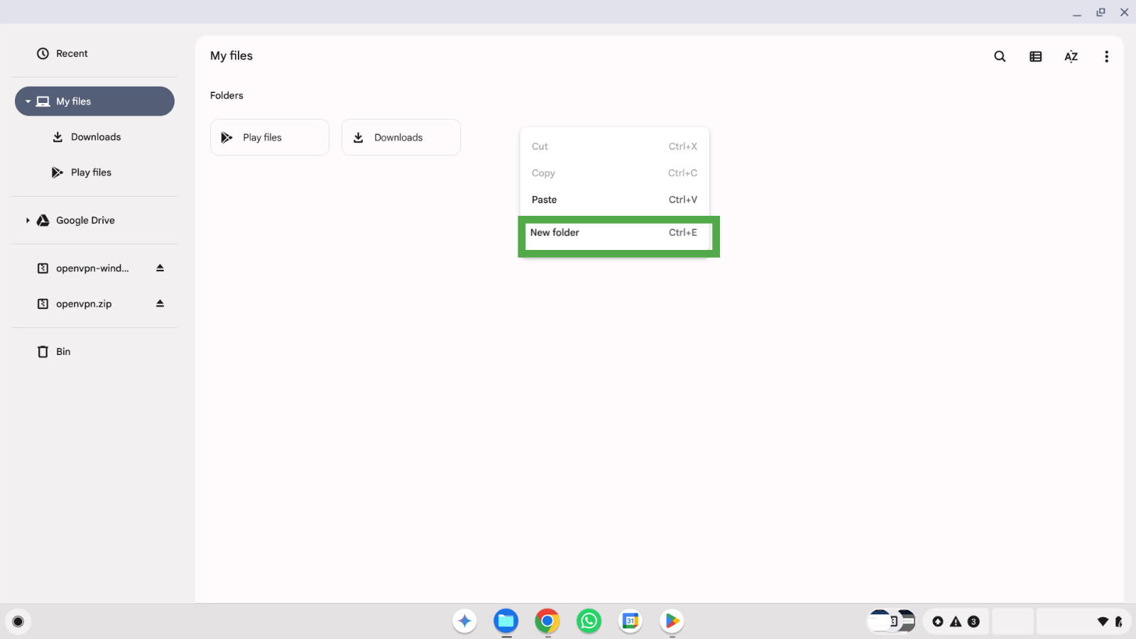Click Copy in the context menu
This screenshot has width=1136, height=639.
(614, 173)
